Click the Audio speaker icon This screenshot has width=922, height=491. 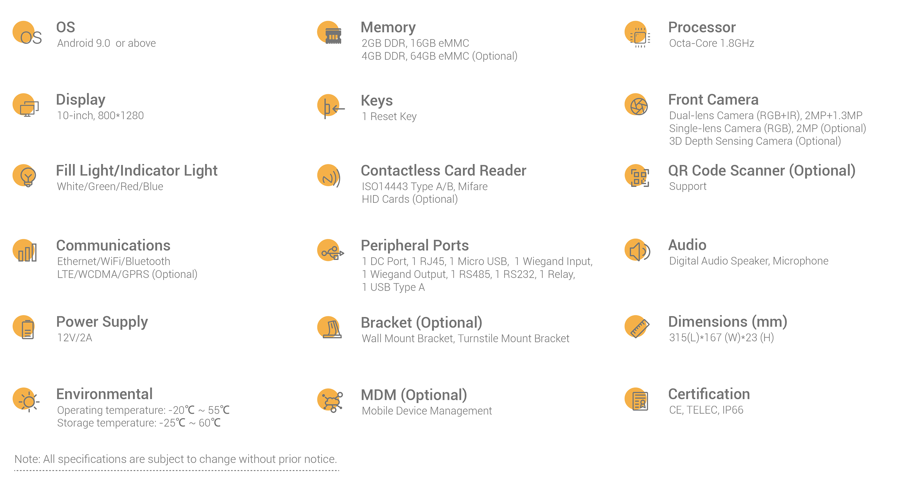click(x=637, y=250)
